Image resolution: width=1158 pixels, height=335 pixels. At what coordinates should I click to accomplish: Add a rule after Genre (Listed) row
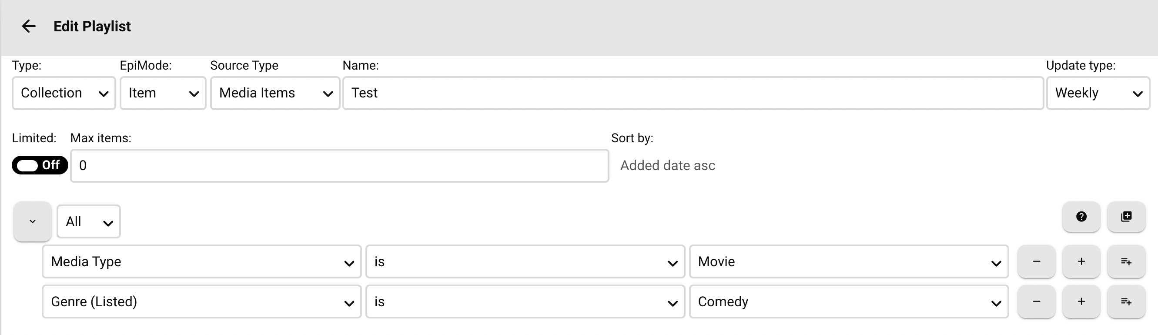1081,301
